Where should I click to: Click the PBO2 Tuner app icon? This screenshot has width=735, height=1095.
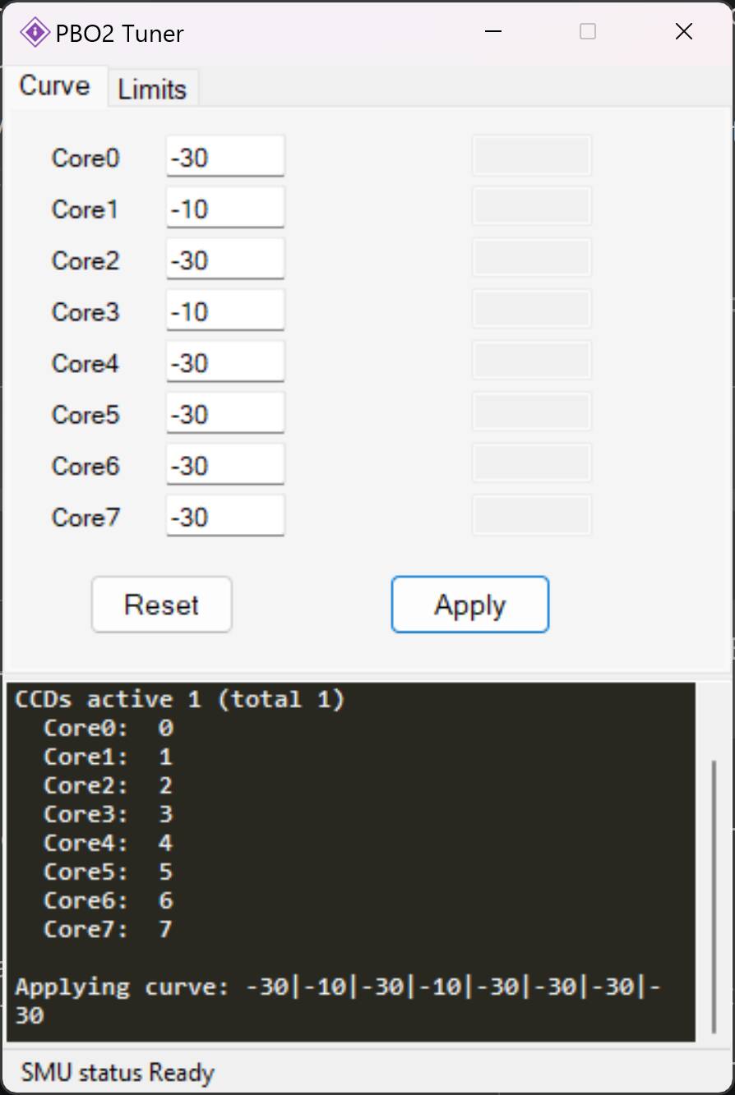35,33
